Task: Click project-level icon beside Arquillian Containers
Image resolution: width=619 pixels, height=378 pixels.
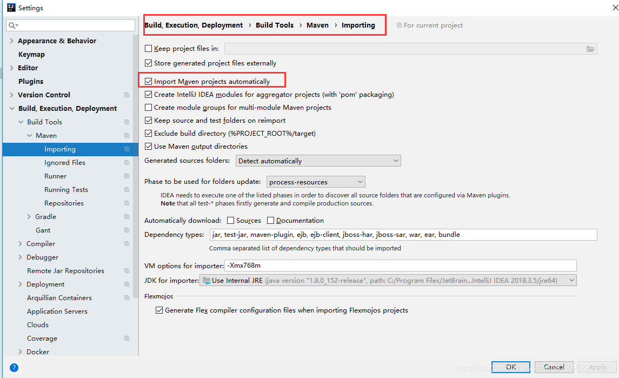Action: pyautogui.click(x=127, y=297)
